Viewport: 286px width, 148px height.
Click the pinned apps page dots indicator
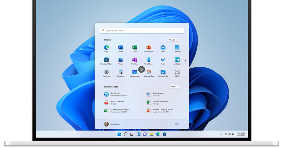tap(186, 62)
